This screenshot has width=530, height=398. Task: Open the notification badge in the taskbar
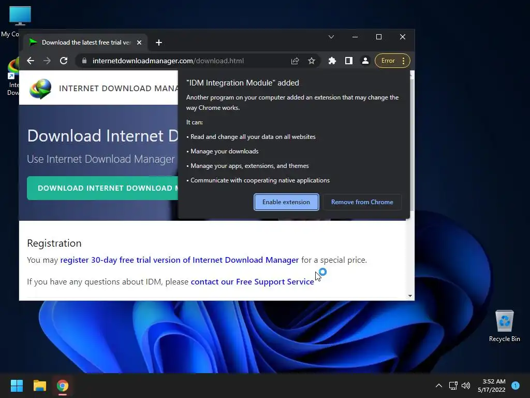click(x=516, y=386)
